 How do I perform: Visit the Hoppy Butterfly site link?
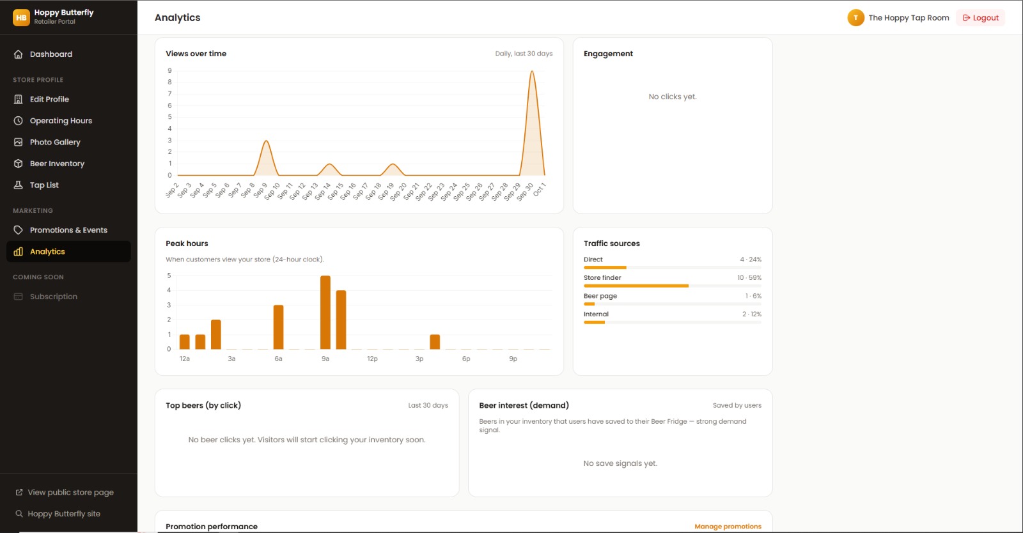click(58, 514)
